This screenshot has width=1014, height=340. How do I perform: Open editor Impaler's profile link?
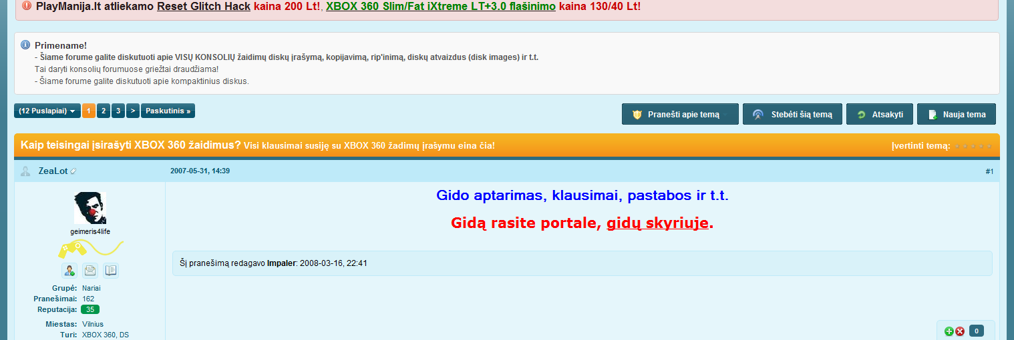[281, 263]
